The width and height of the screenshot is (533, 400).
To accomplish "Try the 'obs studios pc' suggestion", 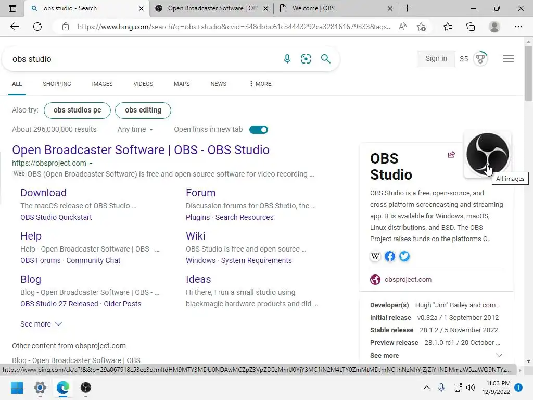I will 77,110.
